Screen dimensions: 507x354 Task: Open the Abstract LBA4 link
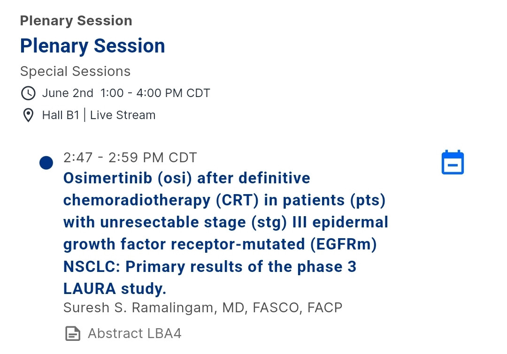coord(134,333)
